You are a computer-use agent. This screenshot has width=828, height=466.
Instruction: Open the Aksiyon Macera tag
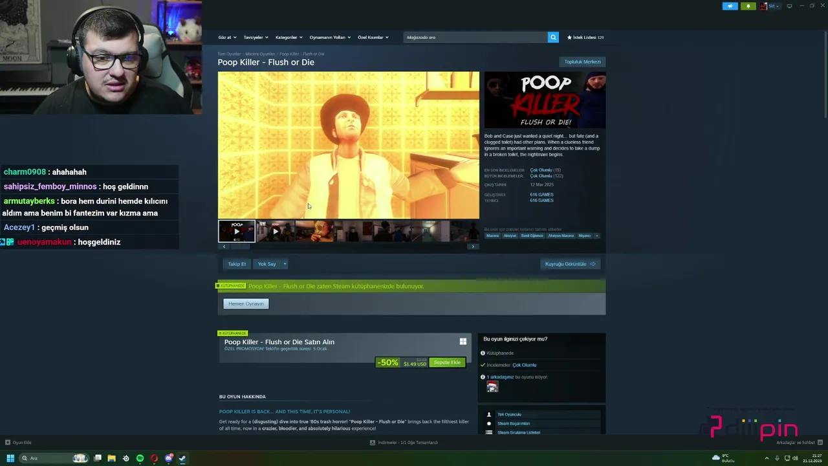(x=561, y=236)
